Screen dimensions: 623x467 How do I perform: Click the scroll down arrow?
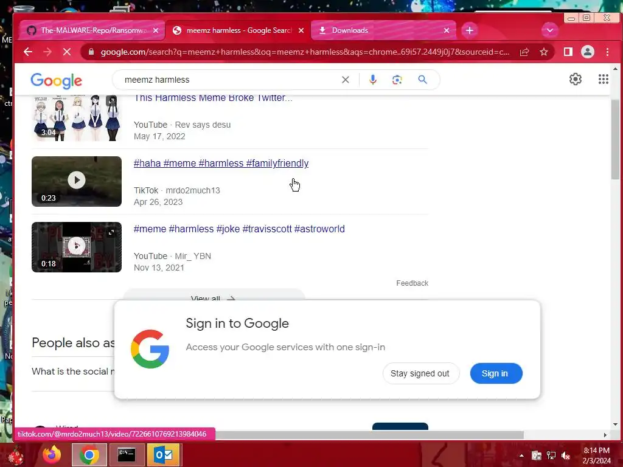coord(615,424)
